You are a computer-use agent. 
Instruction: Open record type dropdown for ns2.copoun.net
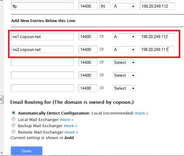(124, 49)
